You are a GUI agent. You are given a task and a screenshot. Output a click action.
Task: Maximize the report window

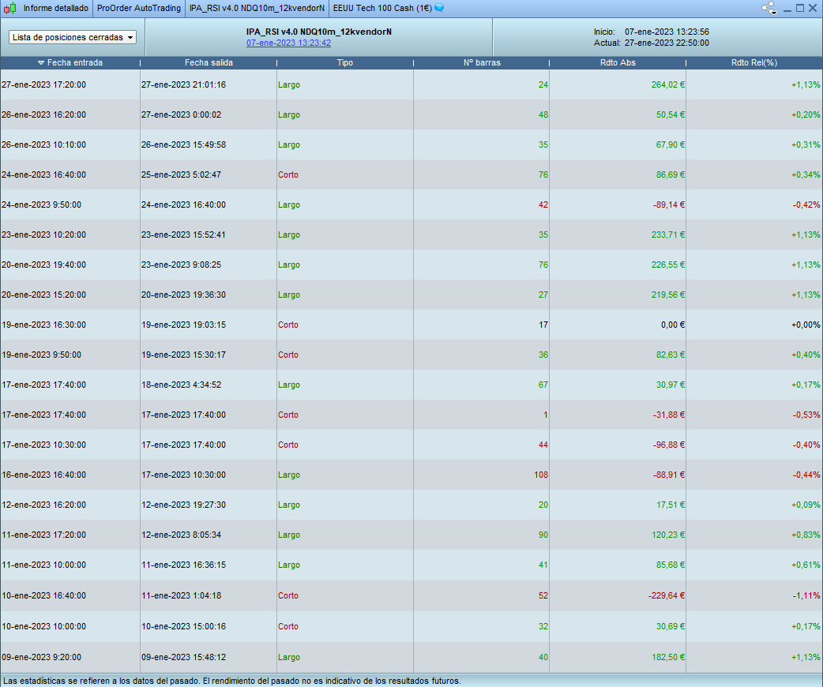[800, 8]
